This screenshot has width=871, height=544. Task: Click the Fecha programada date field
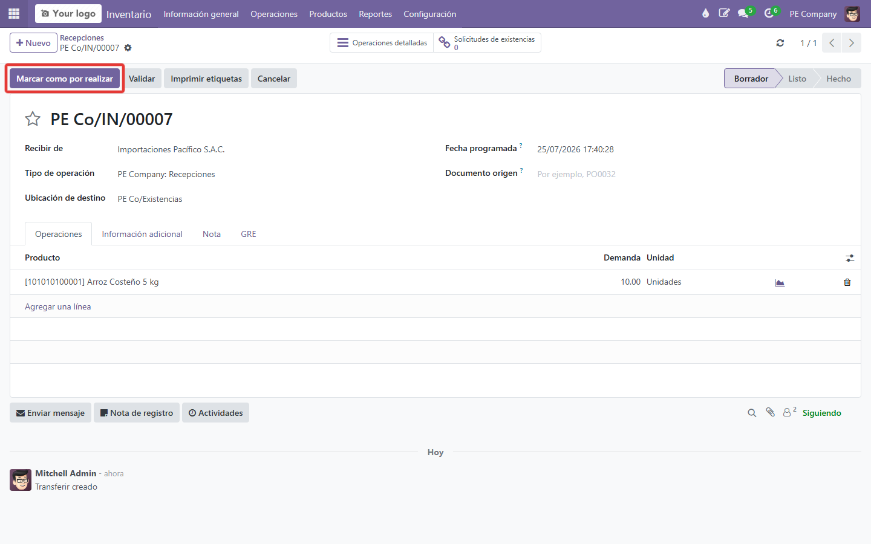[x=691, y=149]
